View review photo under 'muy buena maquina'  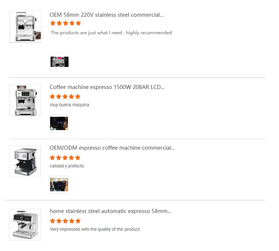tap(59, 123)
